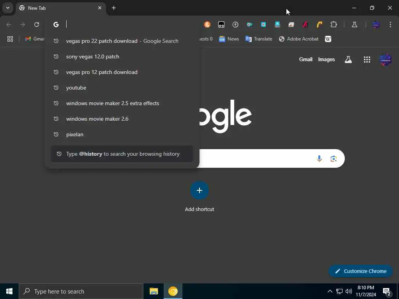The width and height of the screenshot is (399, 299).
Task: Open the Wikipedia W bookmark
Action: click(328, 39)
